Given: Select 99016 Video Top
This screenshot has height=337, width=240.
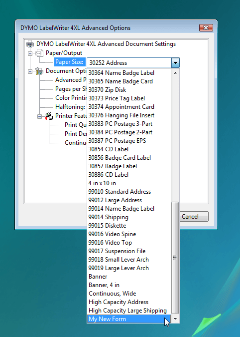Looking at the screenshot, I should click(129, 243).
